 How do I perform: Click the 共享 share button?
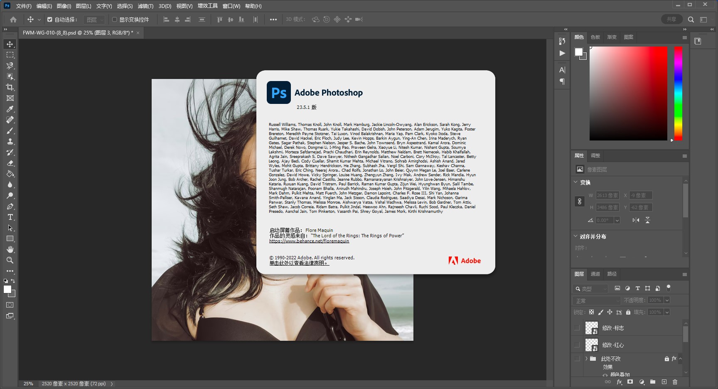671,19
